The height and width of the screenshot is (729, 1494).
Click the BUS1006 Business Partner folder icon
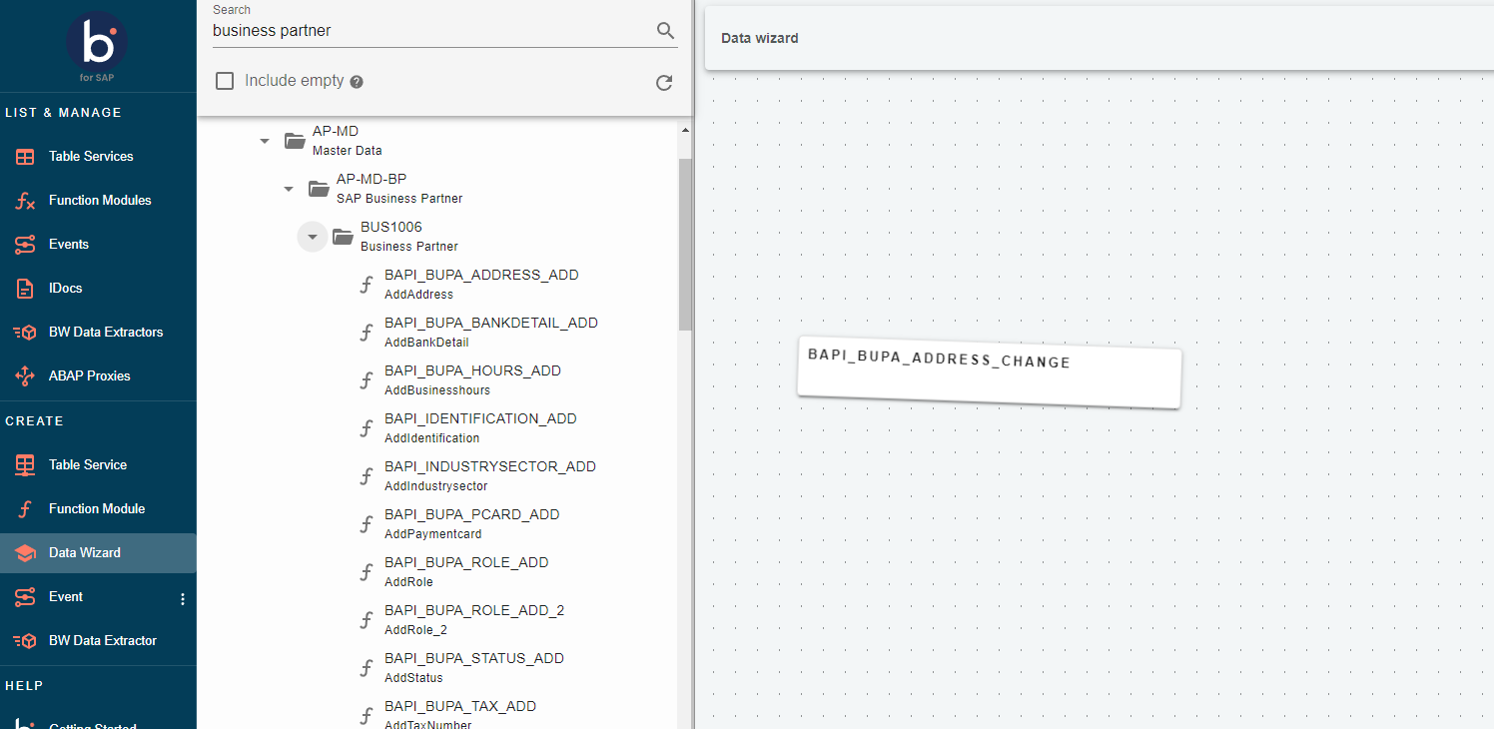343,236
